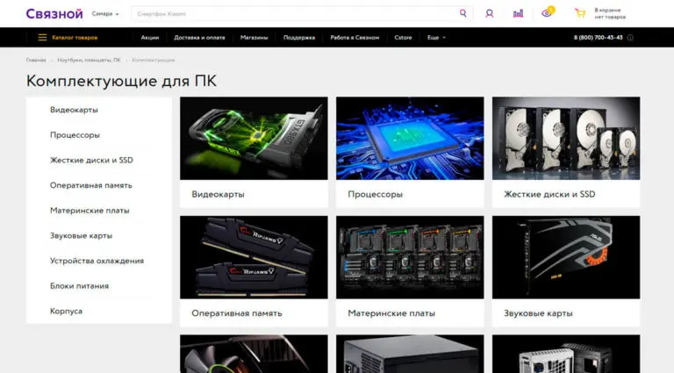Open the viewed items eye icon
The width and height of the screenshot is (674, 373).
(548, 12)
